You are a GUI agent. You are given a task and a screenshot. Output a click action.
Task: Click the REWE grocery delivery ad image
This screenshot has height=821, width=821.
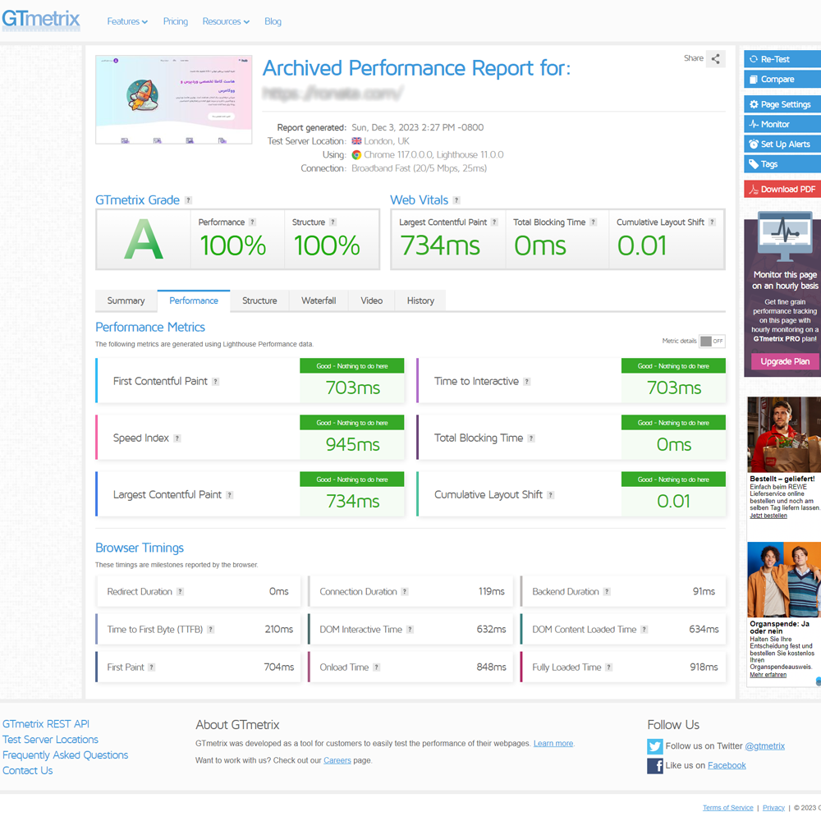click(784, 434)
